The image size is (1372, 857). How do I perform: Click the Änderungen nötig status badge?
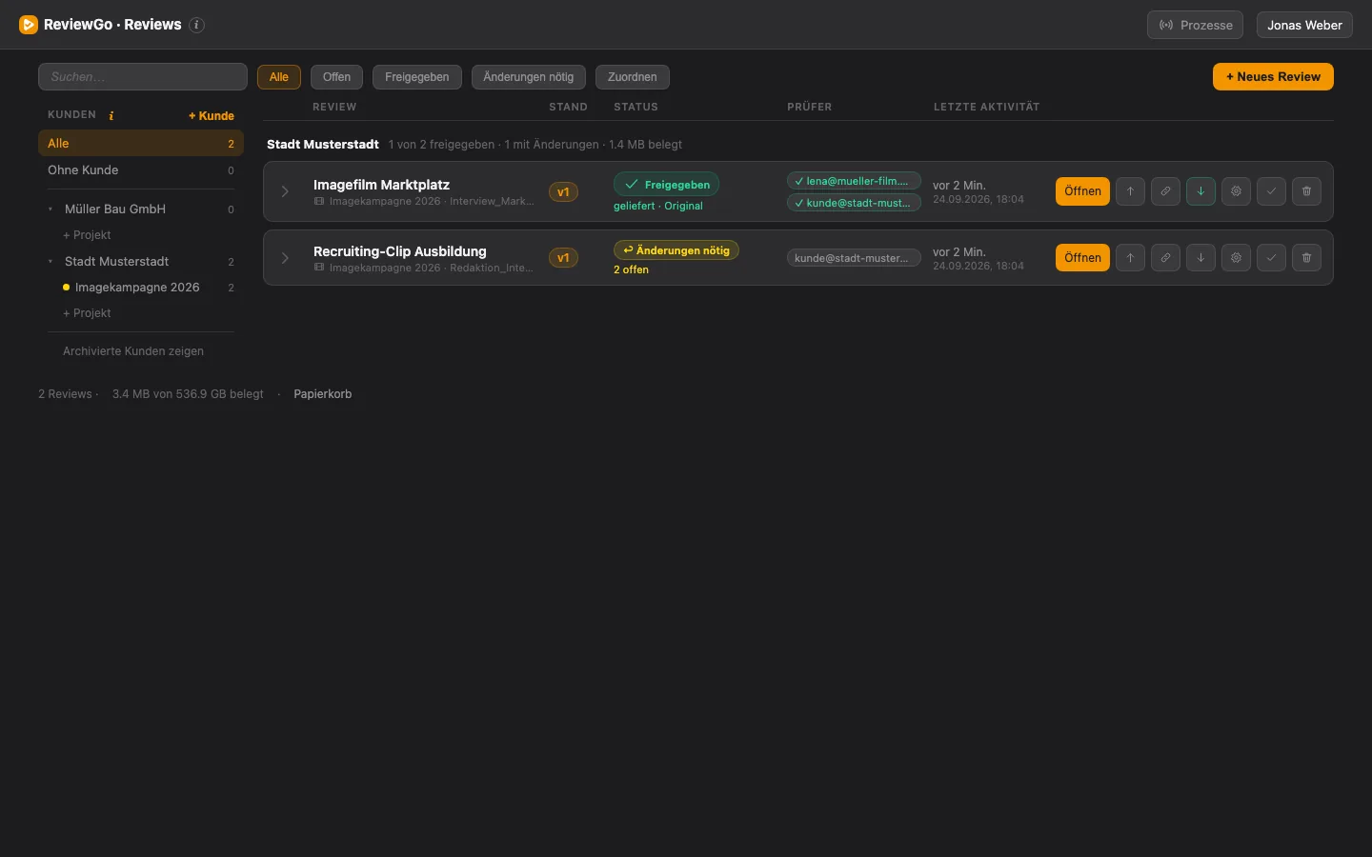pyautogui.click(x=676, y=250)
